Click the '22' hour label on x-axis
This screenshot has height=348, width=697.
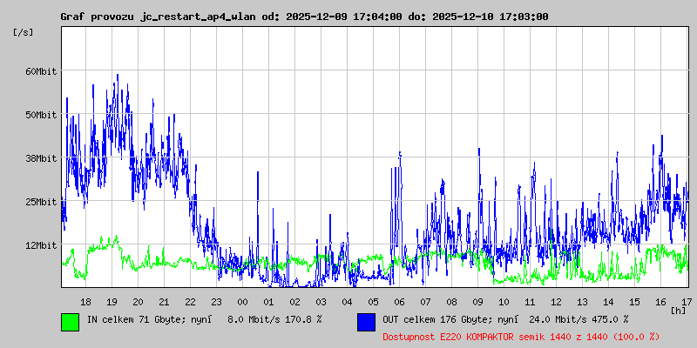pyautogui.click(x=190, y=302)
